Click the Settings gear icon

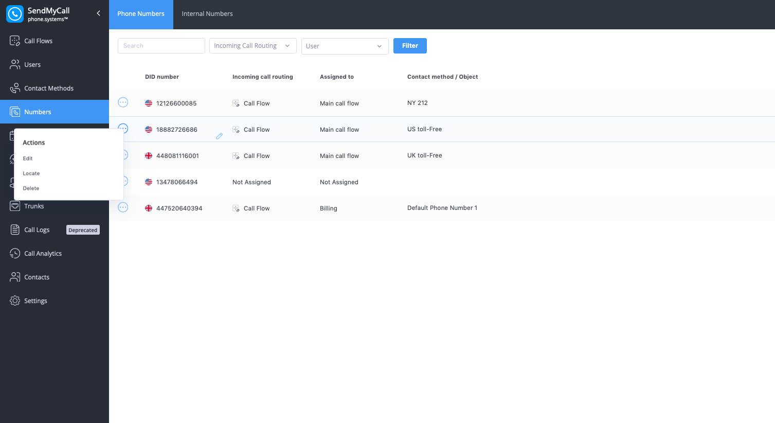pyautogui.click(x=15, y=301)
